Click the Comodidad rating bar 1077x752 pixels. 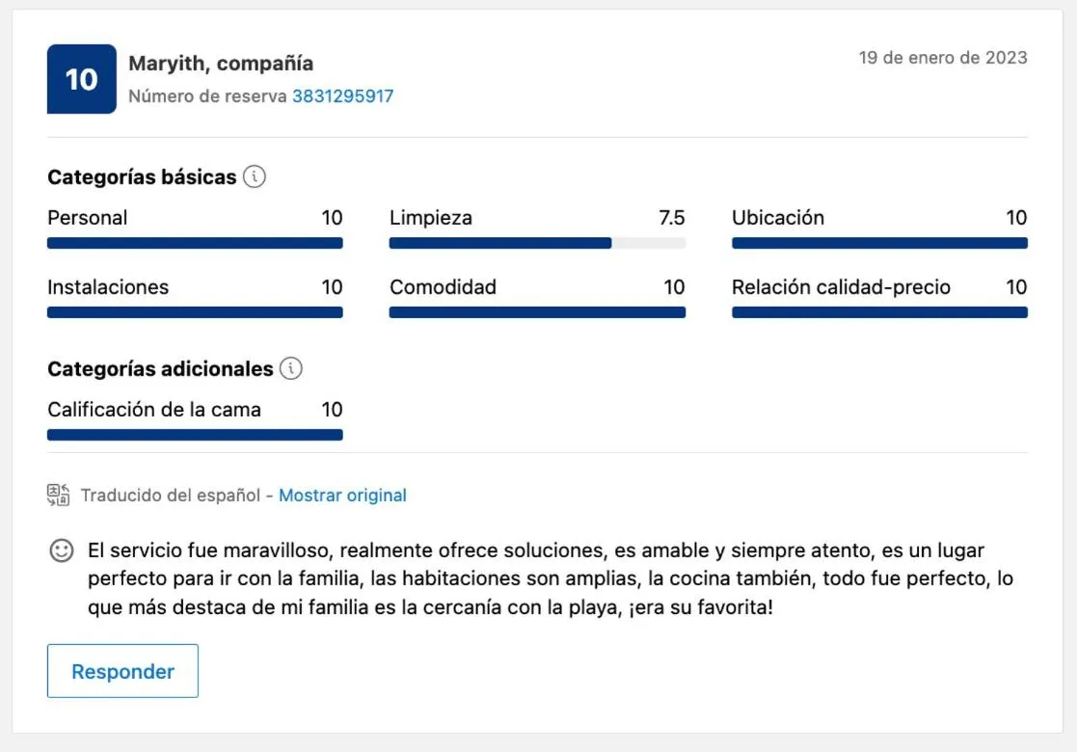(537, 312)
